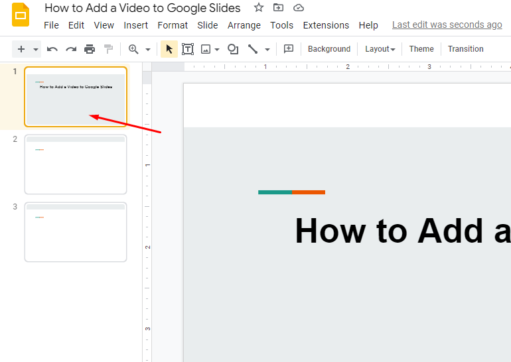The height and width of the screenshot is (362, 511).
Task: Activate the paint format tool
Action: [x=108, y=49]
